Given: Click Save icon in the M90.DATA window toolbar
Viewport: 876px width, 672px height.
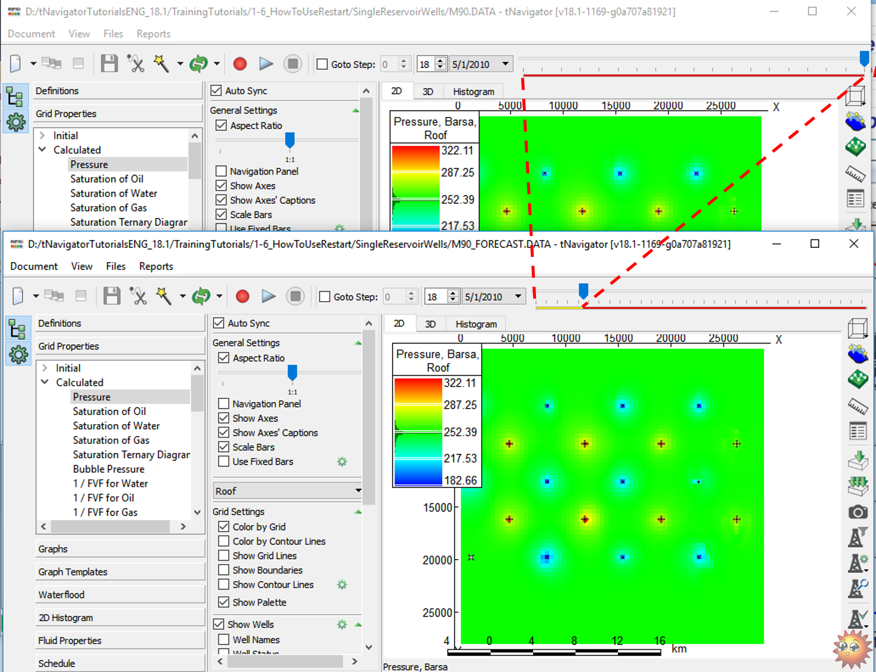Looking at the screenshot, I should (x=109, y=64).
